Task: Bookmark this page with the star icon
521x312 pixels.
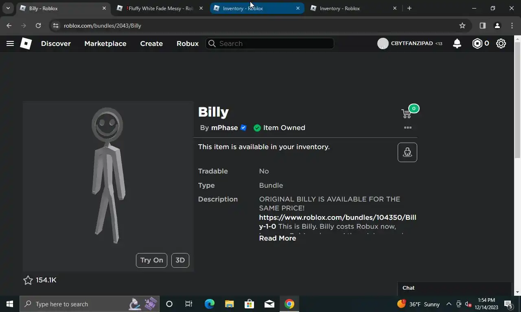Action: click(462, 26)
